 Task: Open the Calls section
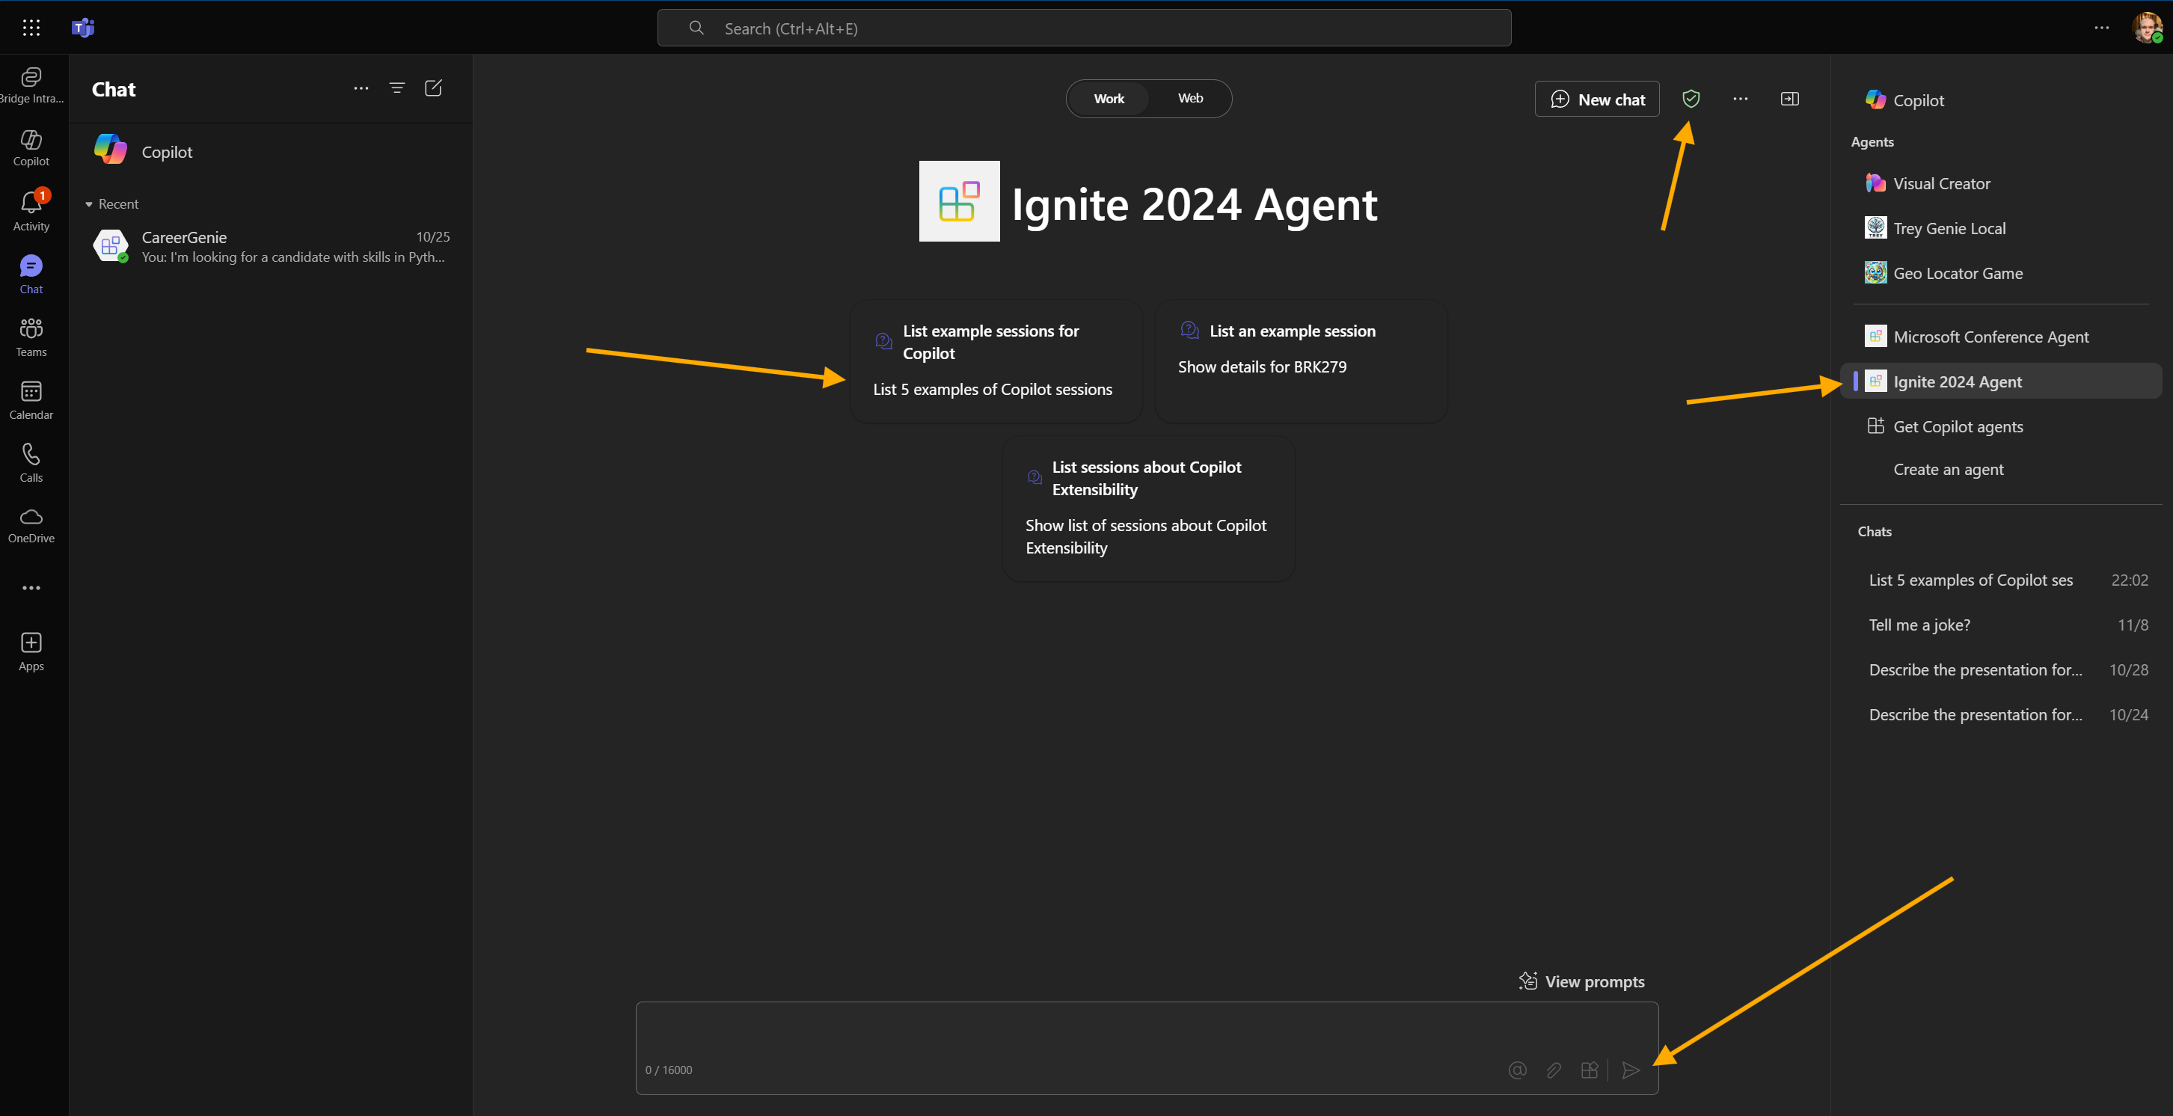[31, 461]
